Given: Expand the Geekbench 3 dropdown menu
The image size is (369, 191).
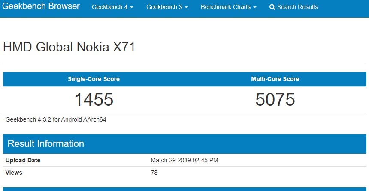Looking at the screenshot, I should click(x=167, y=7).
